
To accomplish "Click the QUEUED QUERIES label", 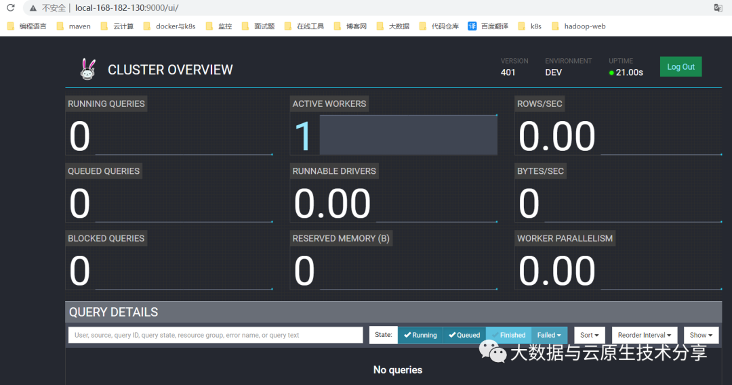I will [x=104, y=171].
